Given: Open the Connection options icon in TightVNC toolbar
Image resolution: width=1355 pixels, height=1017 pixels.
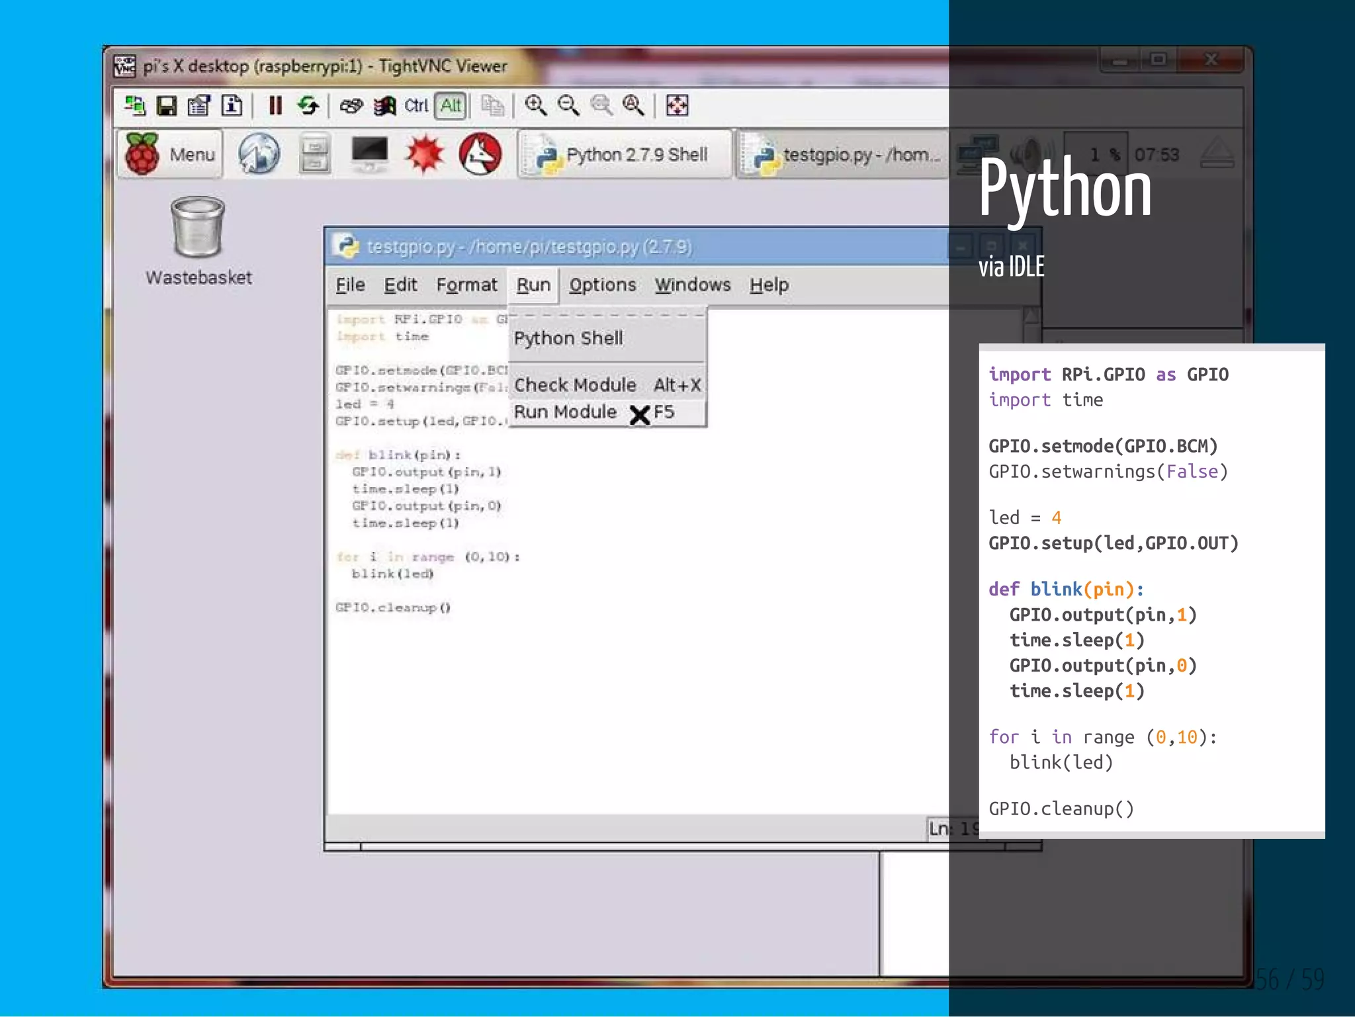Looking at the screenshot, I should point(198,106).
